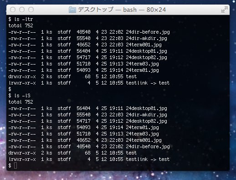Zoom the terminal using the third window button
This screenshot has width=236, height=180.
(31, 10)
